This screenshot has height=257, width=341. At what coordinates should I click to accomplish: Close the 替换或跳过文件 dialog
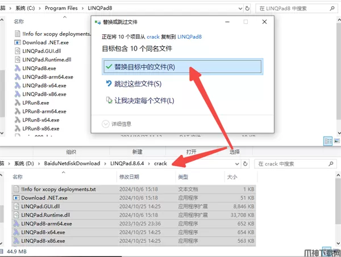pyautogui.click(x=264, y=22)
